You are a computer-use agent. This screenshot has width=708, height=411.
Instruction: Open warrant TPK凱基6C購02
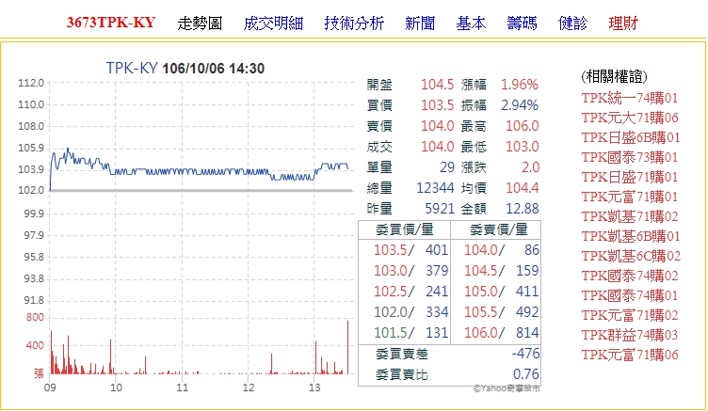tap(631, 256)
